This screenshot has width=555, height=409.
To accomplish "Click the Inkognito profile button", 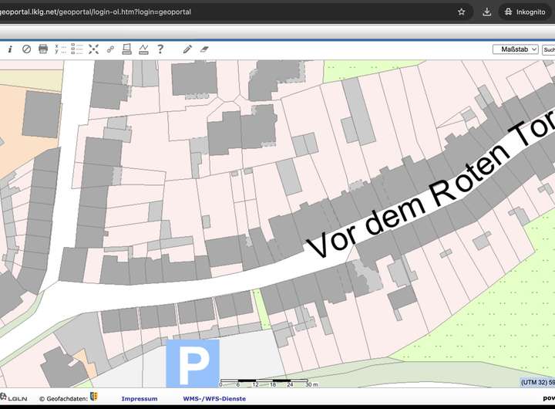I will point(526,12).
